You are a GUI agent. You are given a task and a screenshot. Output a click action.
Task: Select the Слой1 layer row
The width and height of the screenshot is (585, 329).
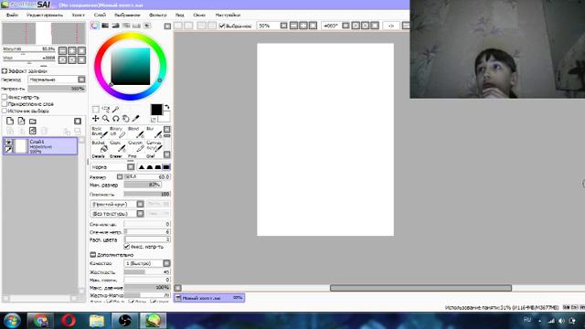[40, 146]
